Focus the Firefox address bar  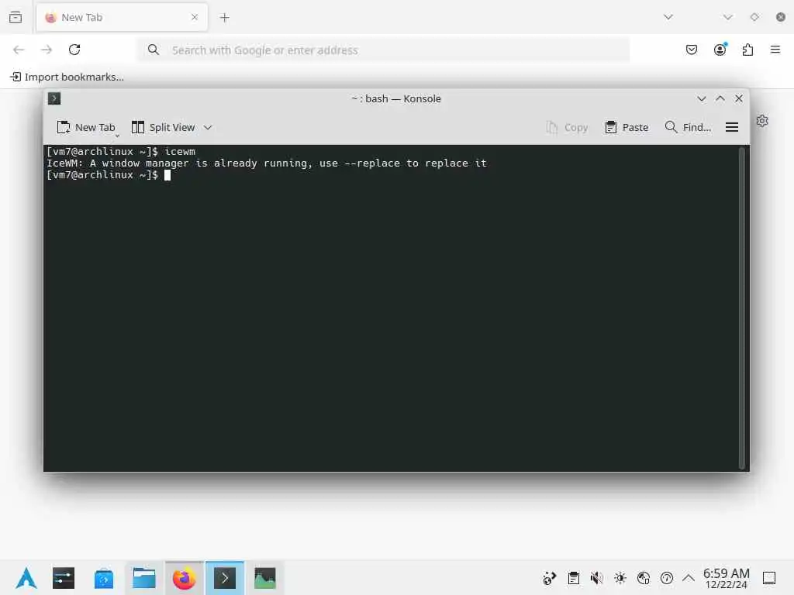click(383, 50)
